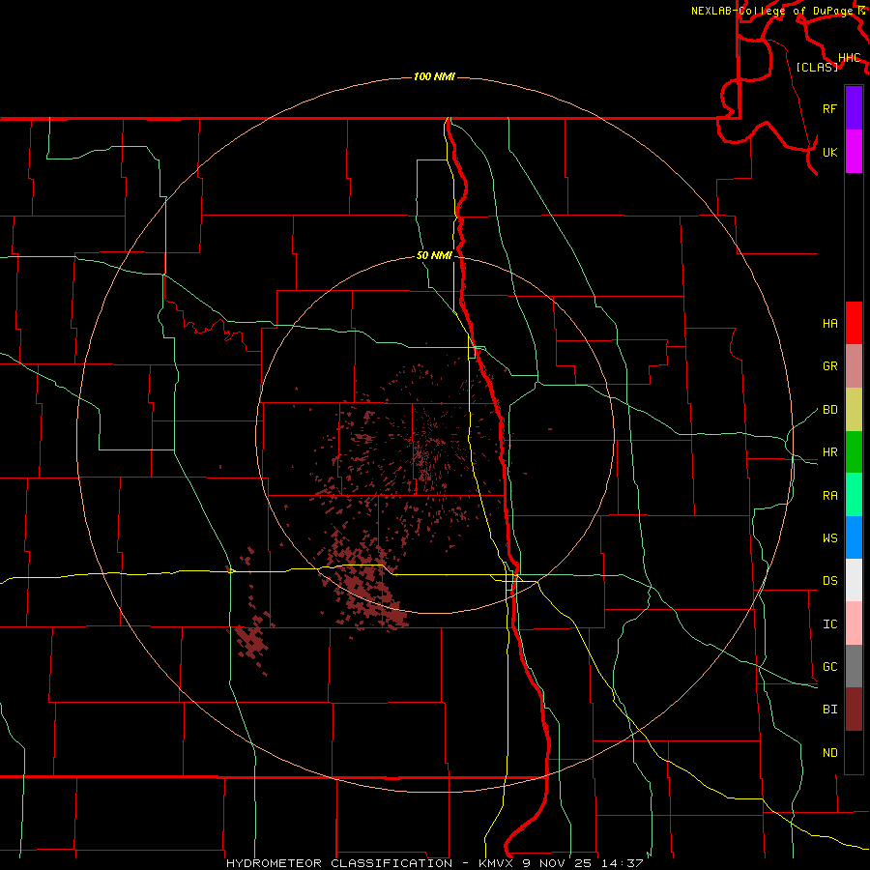The image size is (870, 870).
Task: Click the RF purple legend swatch
Action: pos(854,108)
